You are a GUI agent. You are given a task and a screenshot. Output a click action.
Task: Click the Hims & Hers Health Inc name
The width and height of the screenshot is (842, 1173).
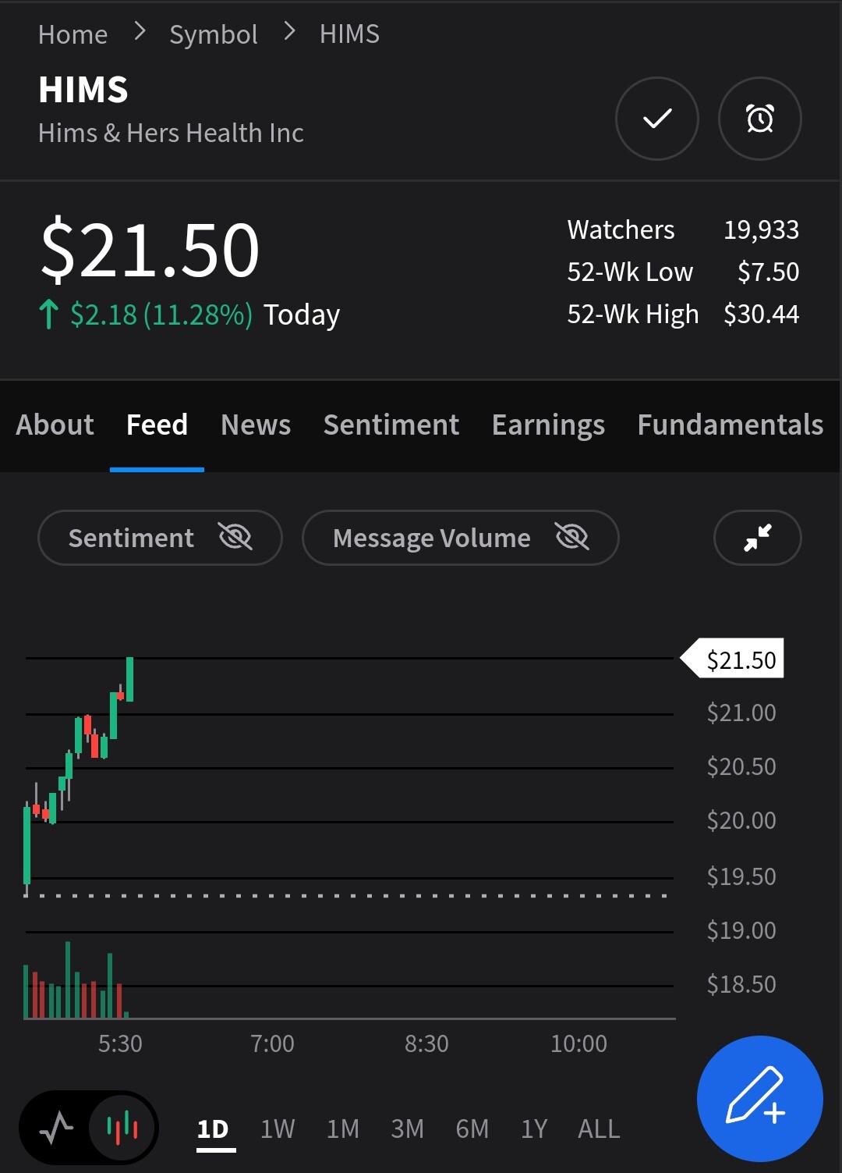[171, 133]
